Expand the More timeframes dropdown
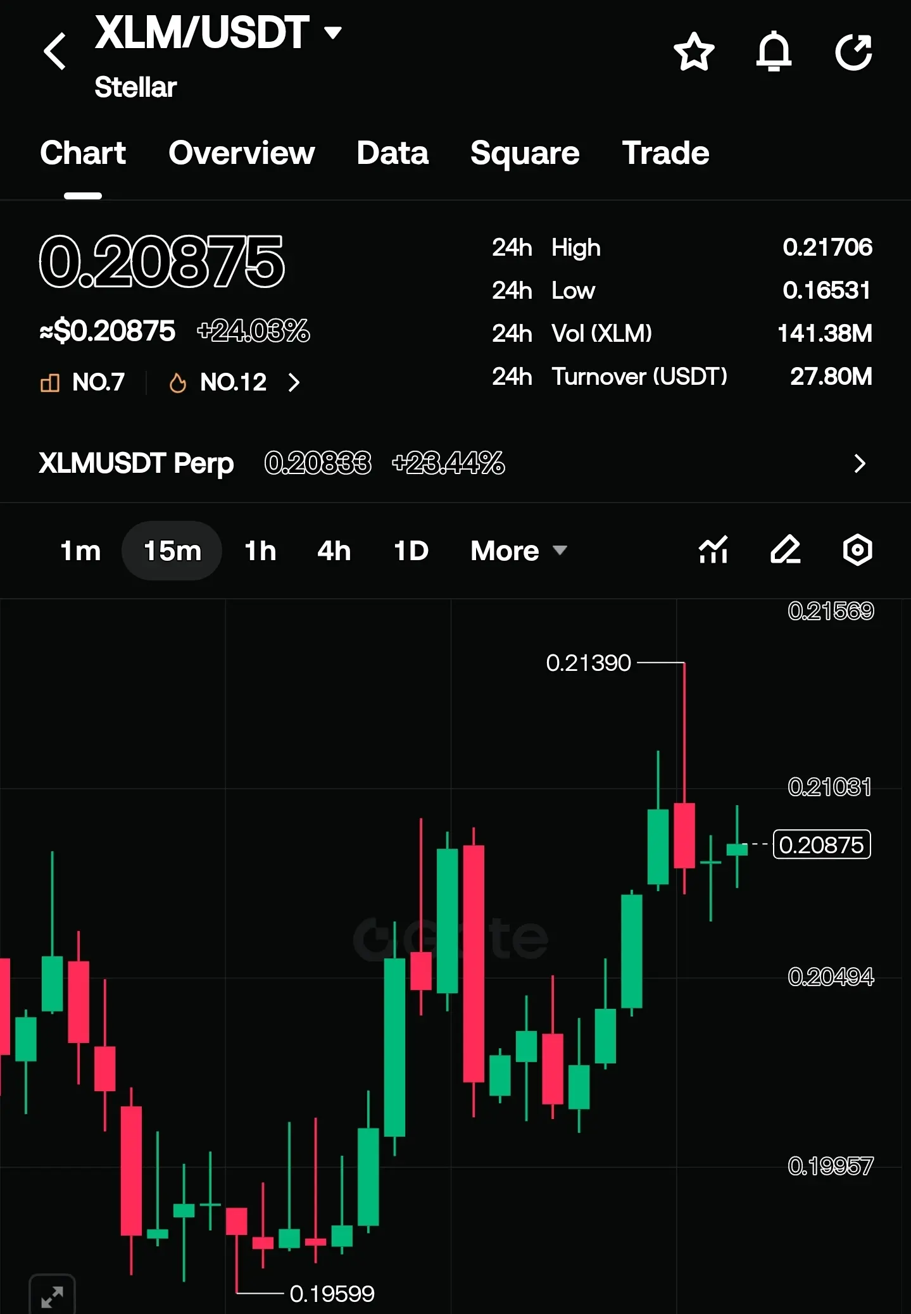 click(518, 551)
